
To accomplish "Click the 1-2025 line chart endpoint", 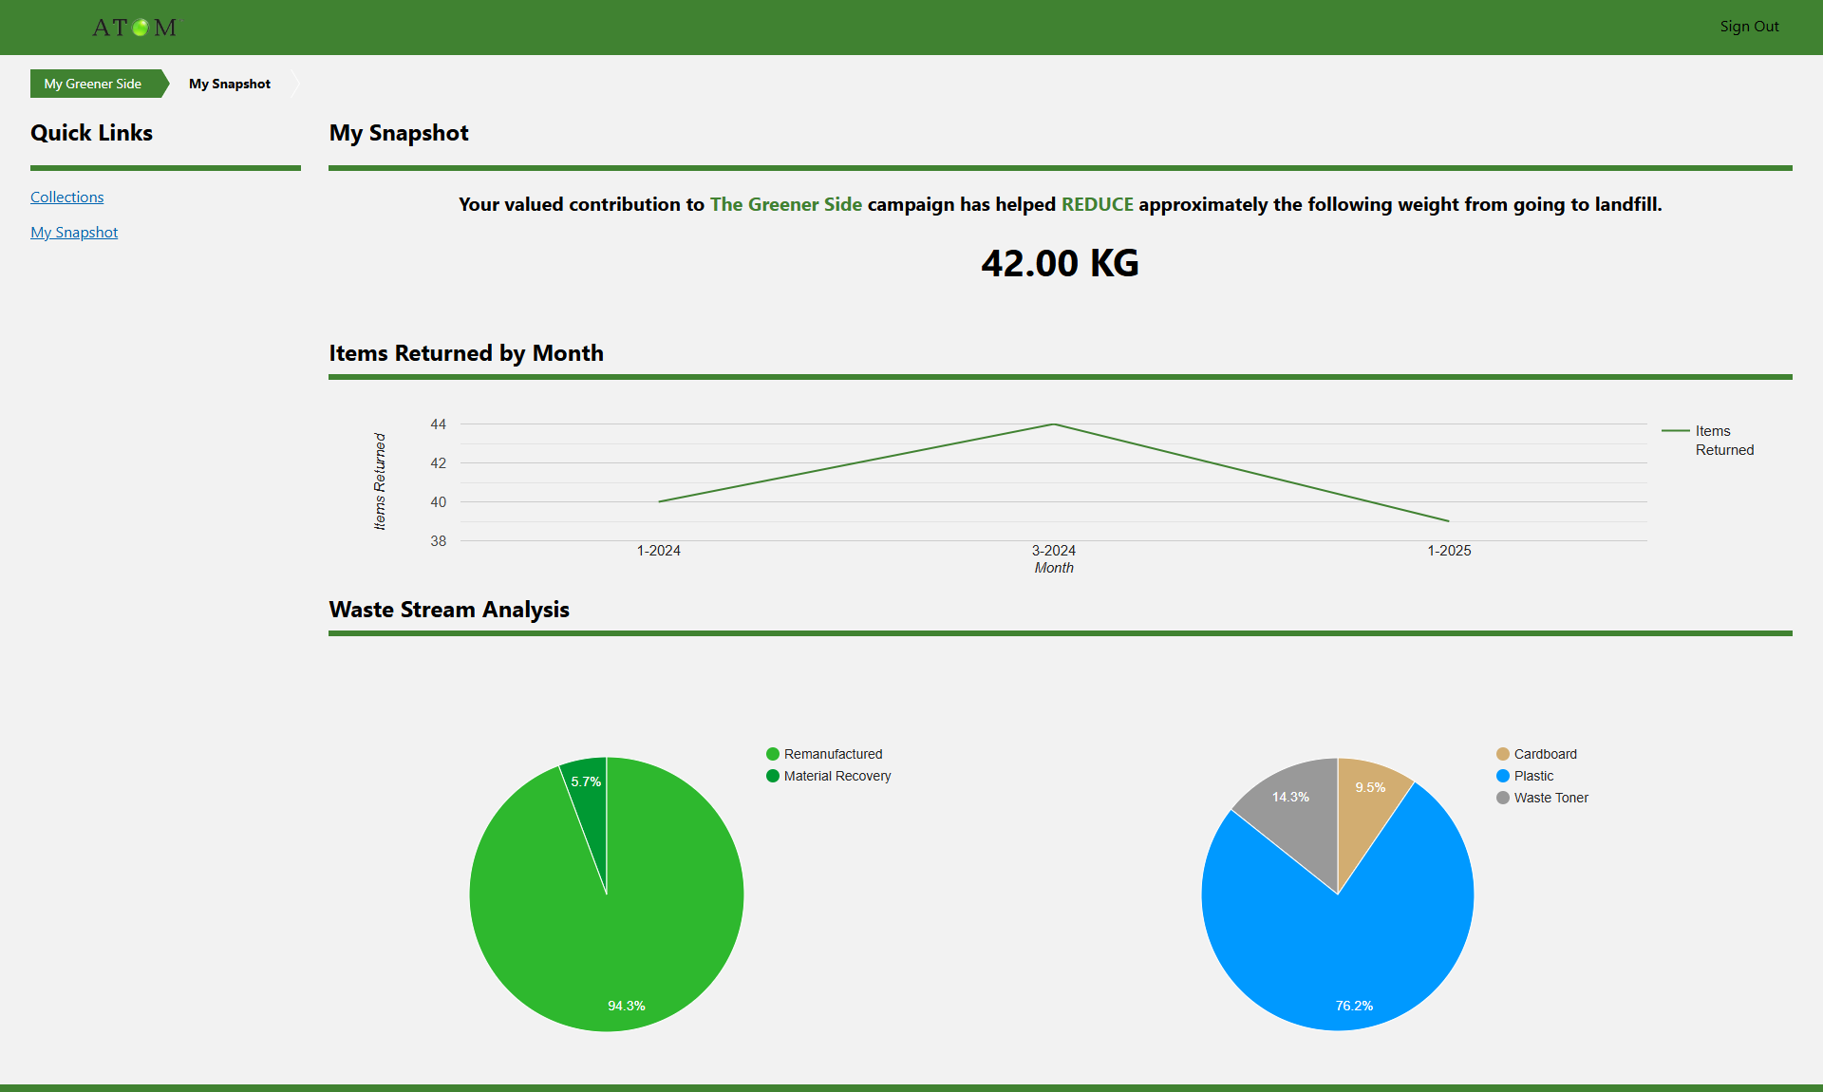I will 1449,520.
